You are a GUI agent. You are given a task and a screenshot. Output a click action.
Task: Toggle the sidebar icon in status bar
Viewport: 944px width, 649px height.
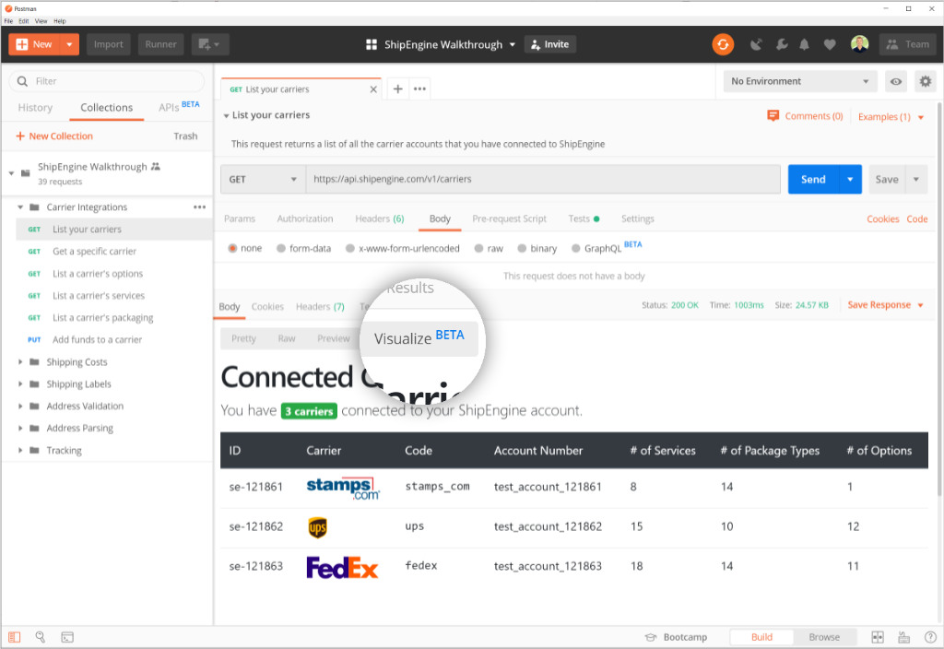[x=14, y=637]
